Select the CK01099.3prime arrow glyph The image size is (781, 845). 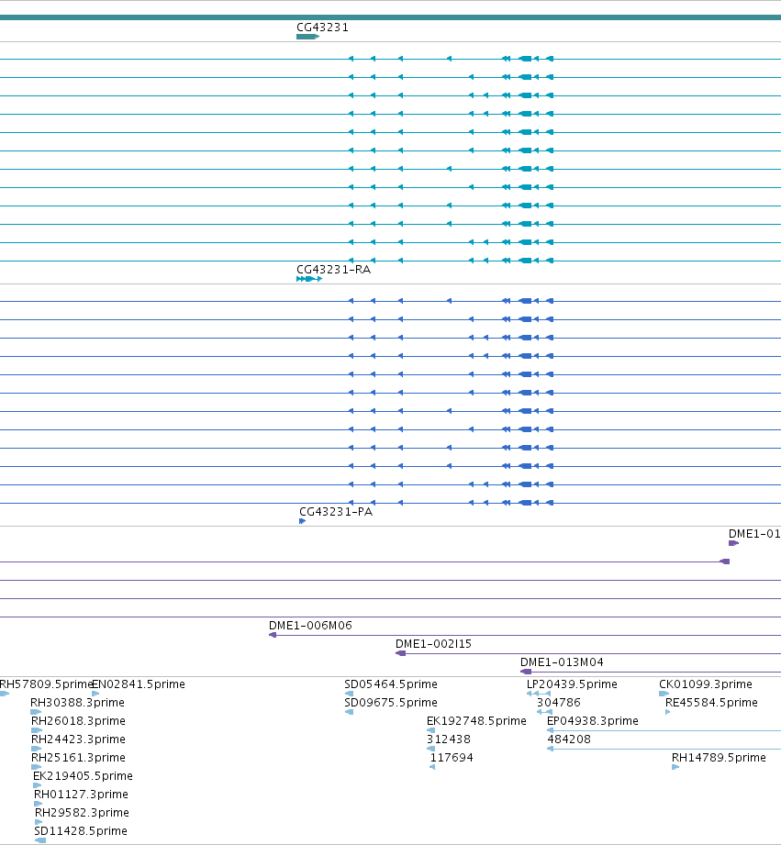pos(664,694)
